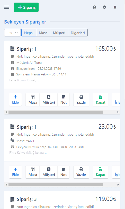Switch to the Müşteri filter tab
Image resolution: width=125 pixels, height=209 pixels.
tap(59, 33)
